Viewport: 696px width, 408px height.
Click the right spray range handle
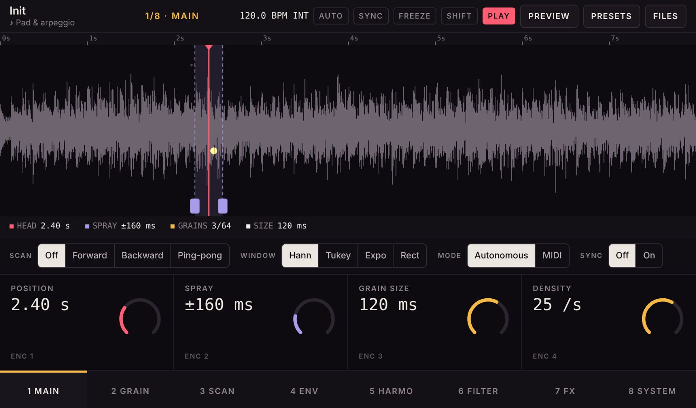coord(222,206)
